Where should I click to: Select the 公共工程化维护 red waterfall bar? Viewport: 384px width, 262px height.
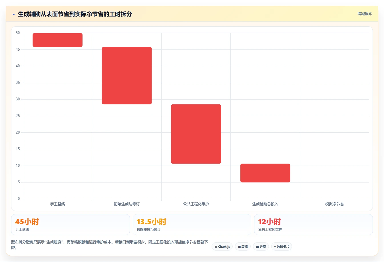tap(196, 134)
